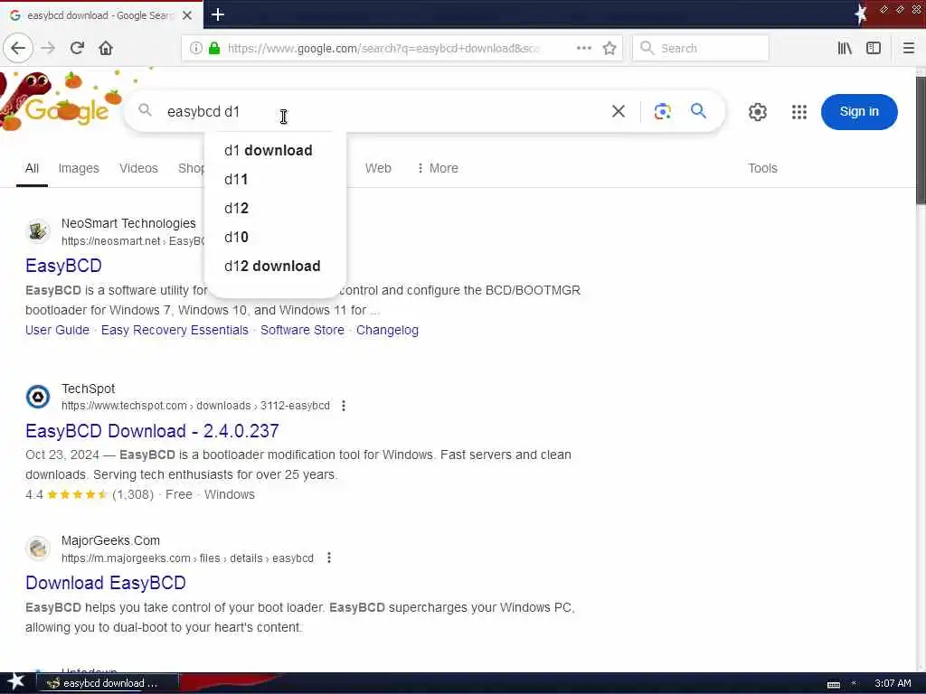The width and height of the screenshot is (926, 694).
Task: Click the 3:07 AM taskbar clock
Action: pyautogui.click(x=893, y=683)
